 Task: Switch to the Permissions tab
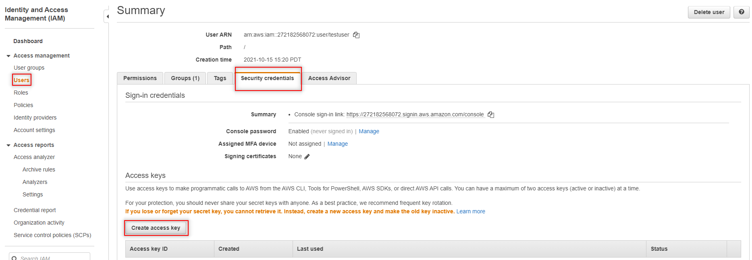[140, 78]
